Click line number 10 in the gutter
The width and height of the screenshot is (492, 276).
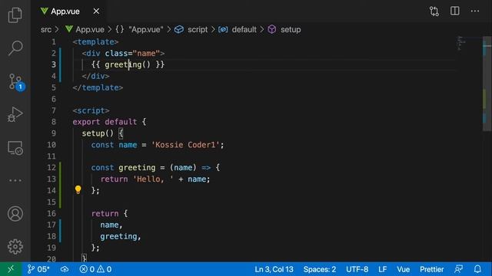click(x=52, y=145)
